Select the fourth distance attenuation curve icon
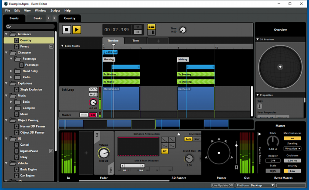Screen dimensions: 309x190 tap(172, 145)
